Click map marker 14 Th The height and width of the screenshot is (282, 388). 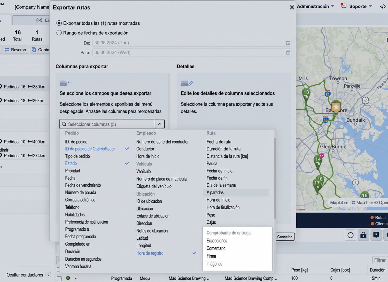click(x=318, y=162)
